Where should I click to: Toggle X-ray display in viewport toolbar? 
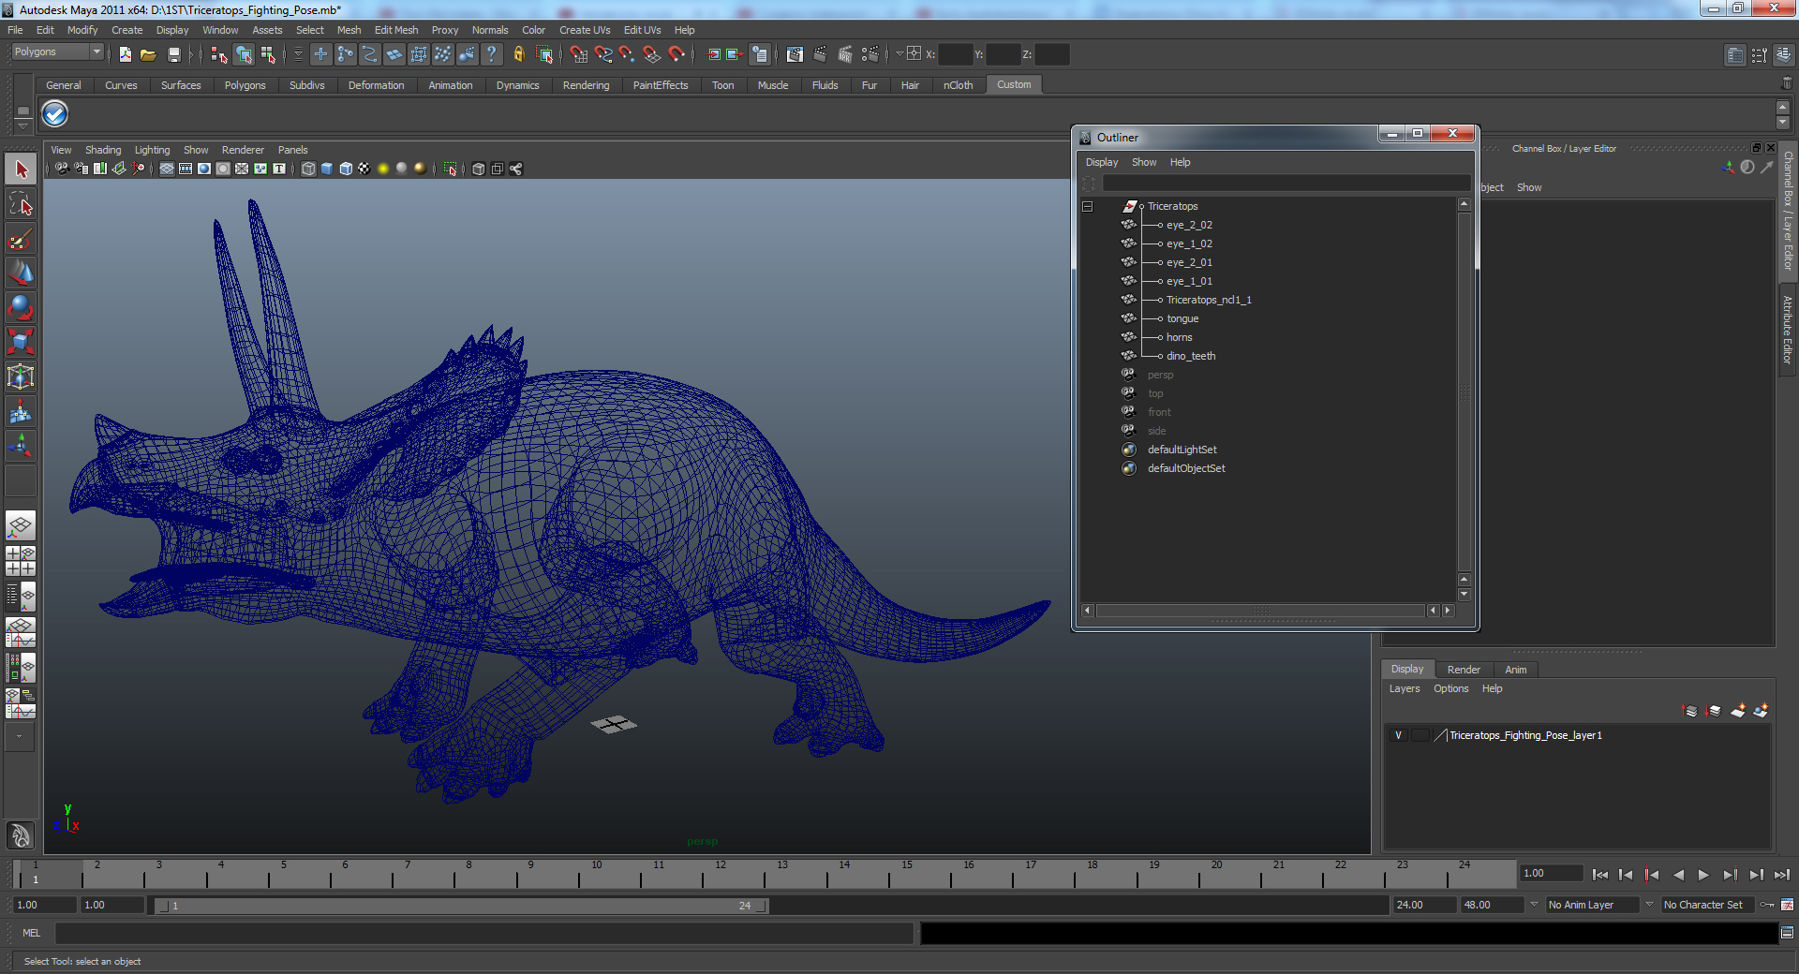(x=479, y=169)
